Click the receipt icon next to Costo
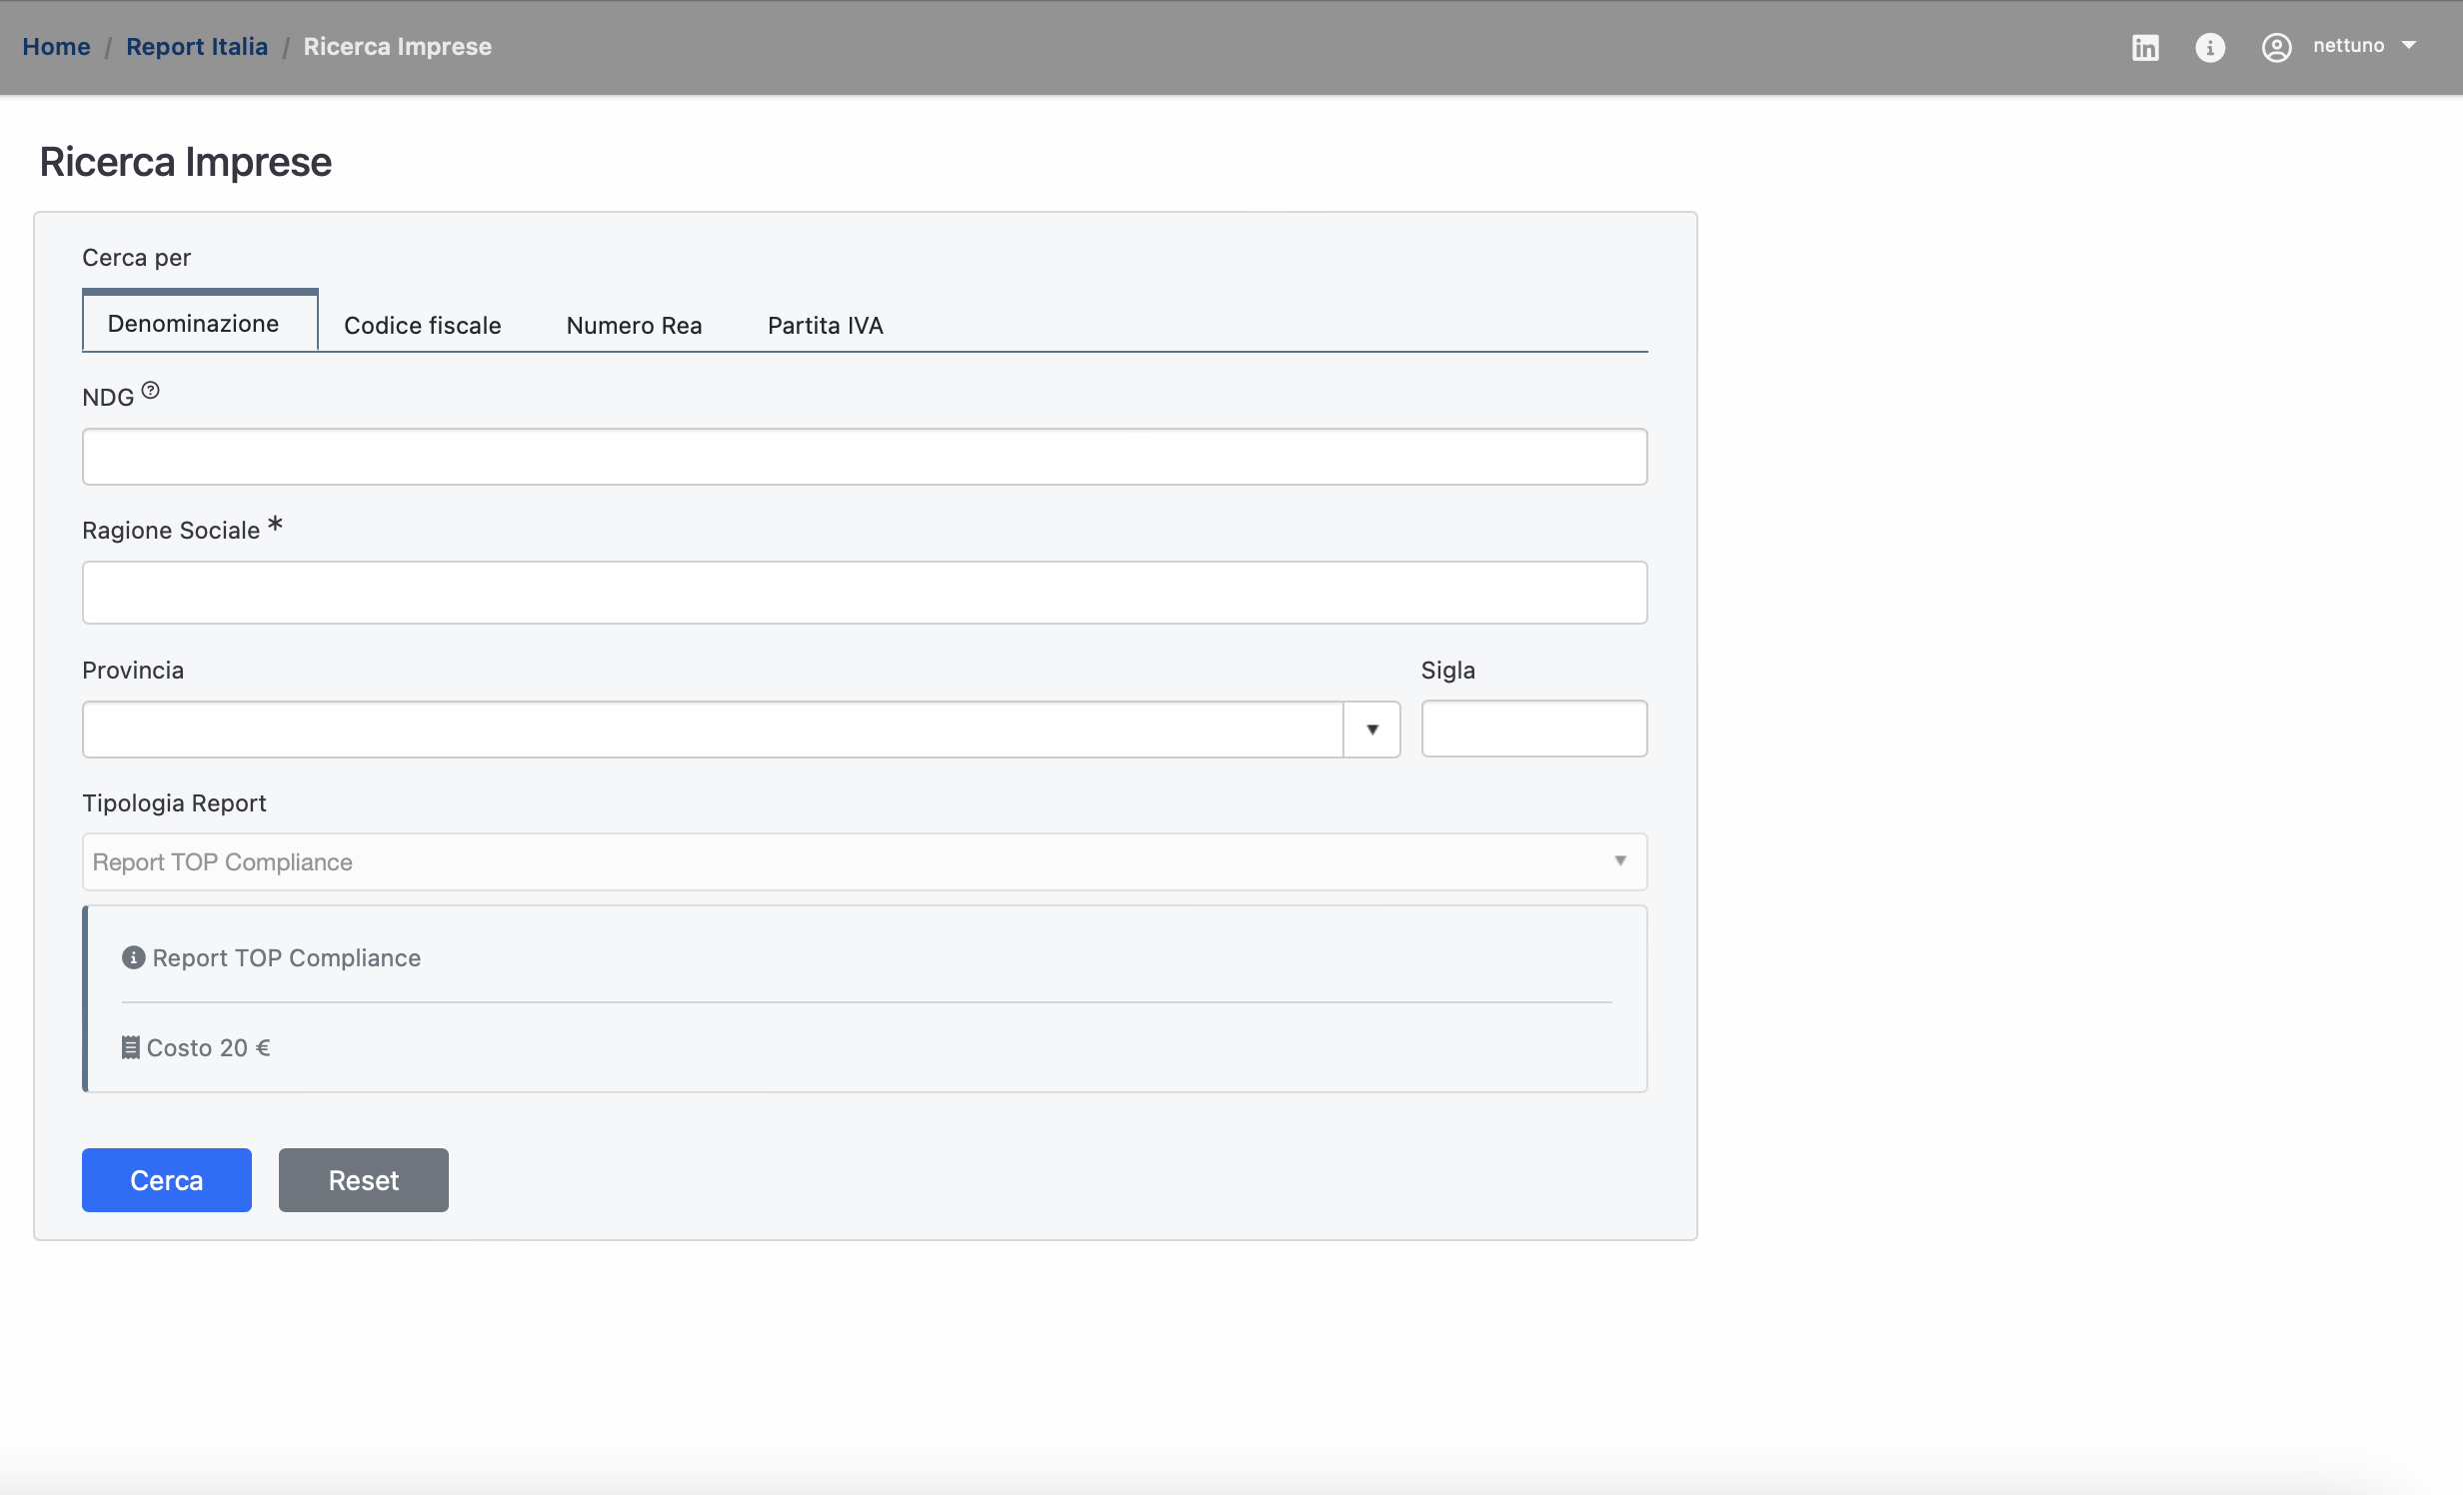 [x=130, y=1047]
